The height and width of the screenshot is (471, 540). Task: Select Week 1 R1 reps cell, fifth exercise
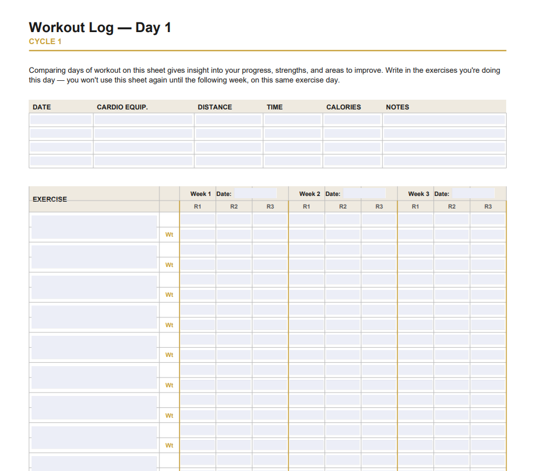click(x=198, y=340)
